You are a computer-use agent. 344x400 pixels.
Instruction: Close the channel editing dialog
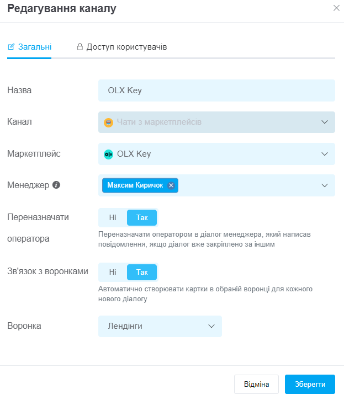tap(336, 8)
